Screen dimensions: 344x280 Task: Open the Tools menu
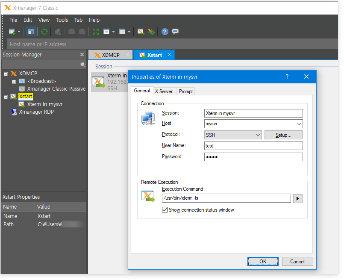[62, 20]
